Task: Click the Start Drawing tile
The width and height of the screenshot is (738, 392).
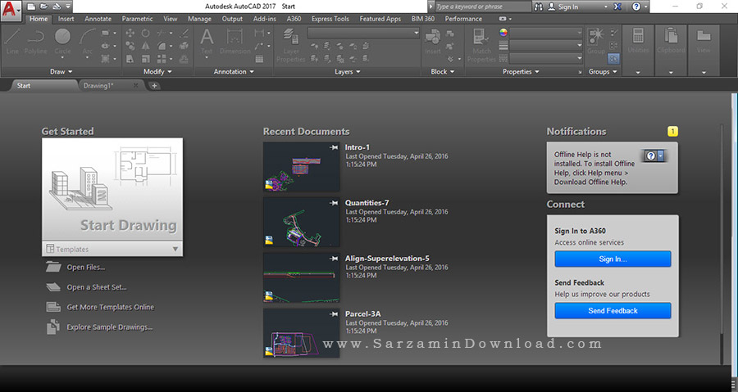Action: (x=112, y=190)
